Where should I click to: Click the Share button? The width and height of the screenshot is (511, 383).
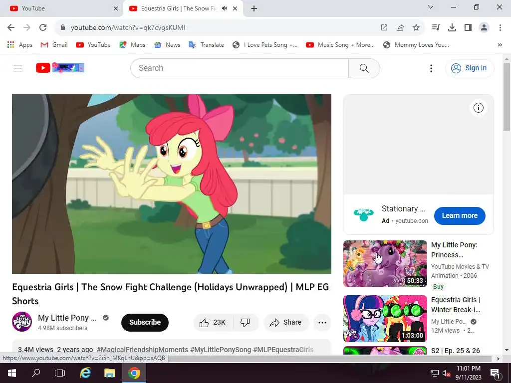[x=286, y=323]
